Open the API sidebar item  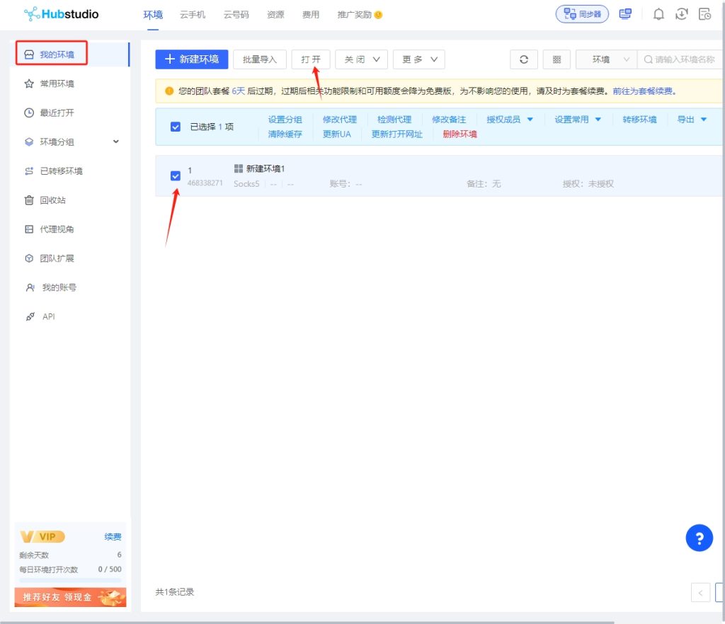pyautogui.click(x=48, y=316)
